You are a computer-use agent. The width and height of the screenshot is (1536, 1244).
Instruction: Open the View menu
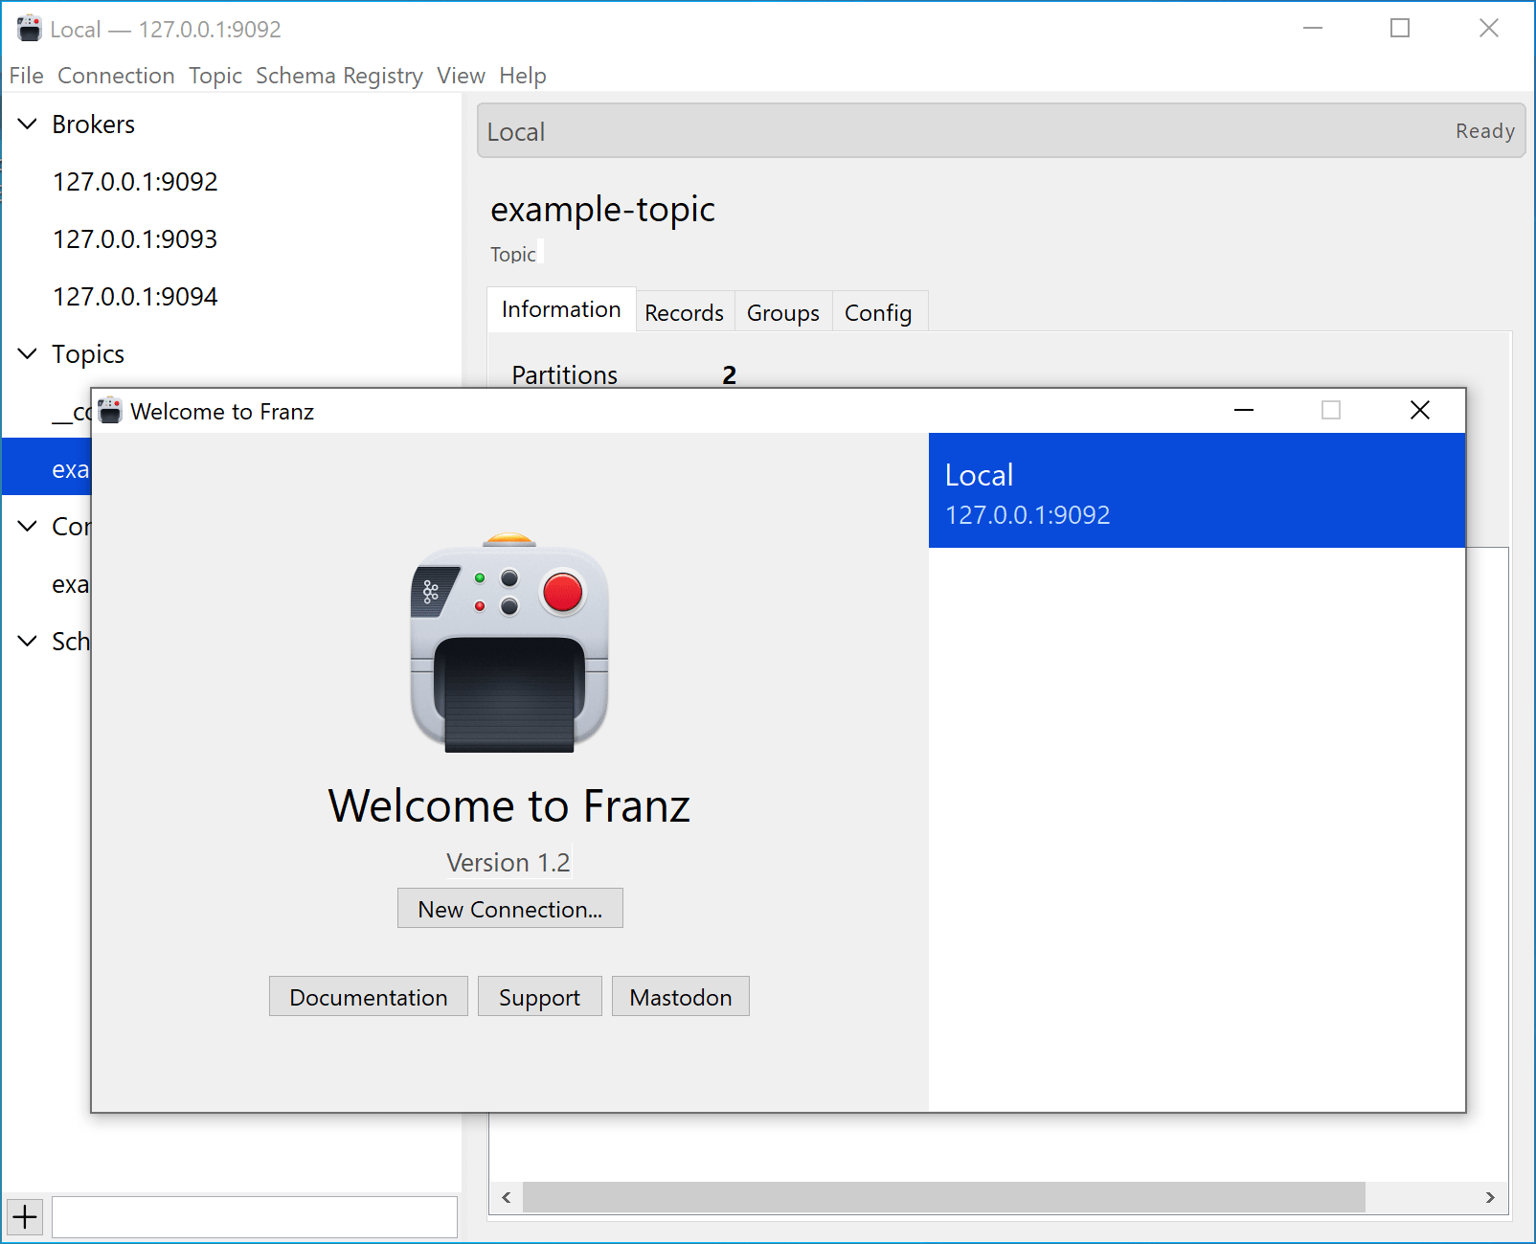coord(461,76)
